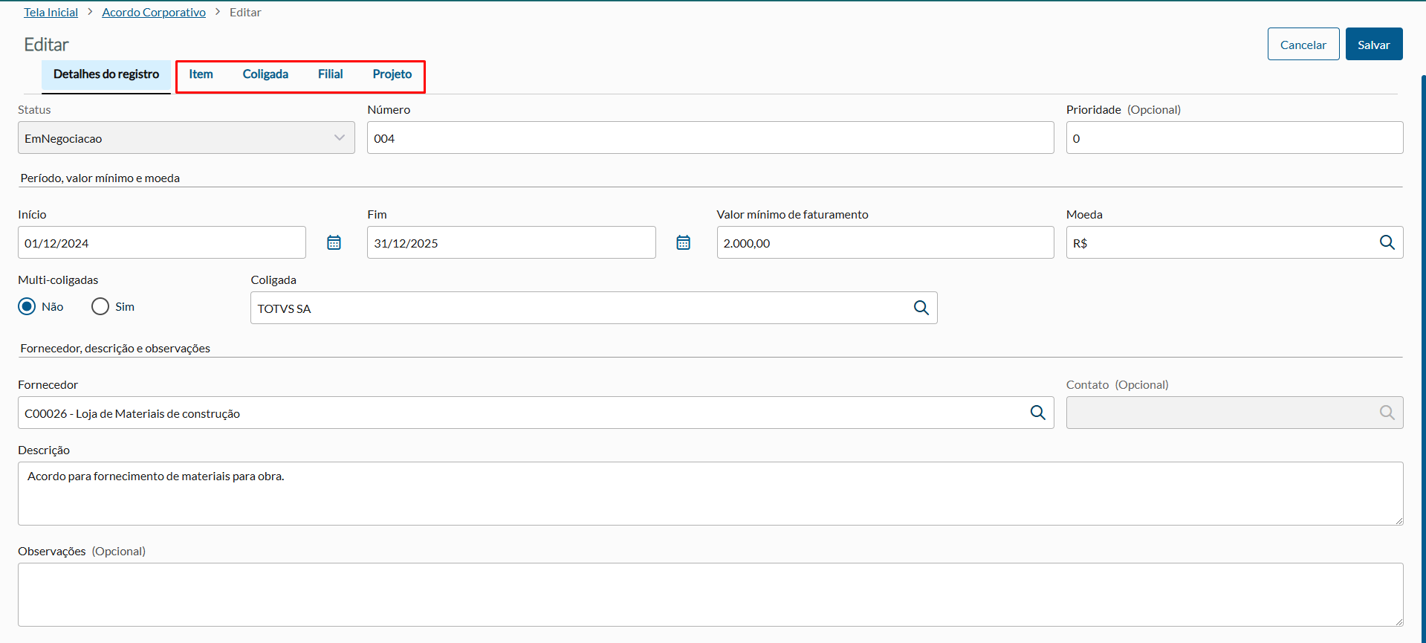Go to Acordo Corporativo breadcrumb link
Screen dimensions: 1426x643
[154, 12]
